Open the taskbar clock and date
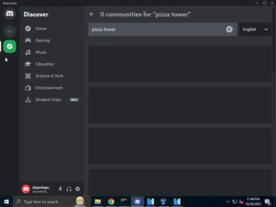Image resolution: width=276 pixels, height=207 pixels. [253, 202]
